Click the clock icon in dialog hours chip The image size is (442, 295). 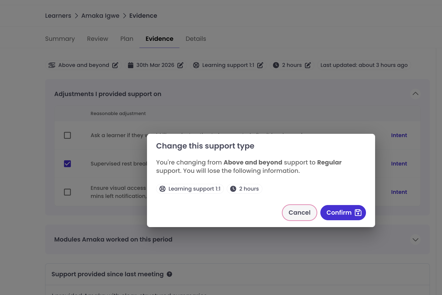[233, 189]
